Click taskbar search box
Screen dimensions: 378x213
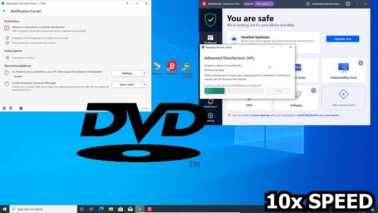[x=43, y=209]
